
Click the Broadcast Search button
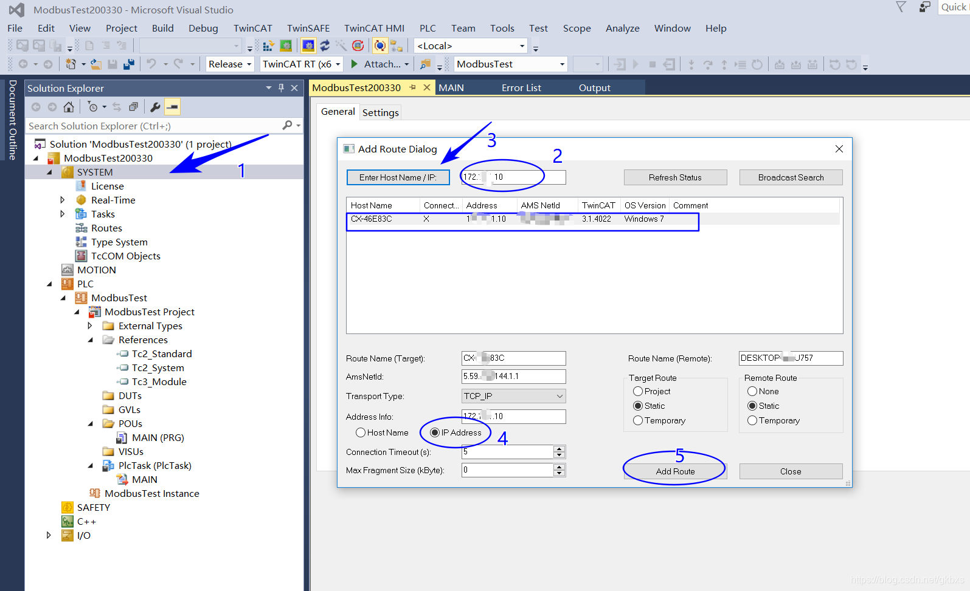[x=791, y=177]
